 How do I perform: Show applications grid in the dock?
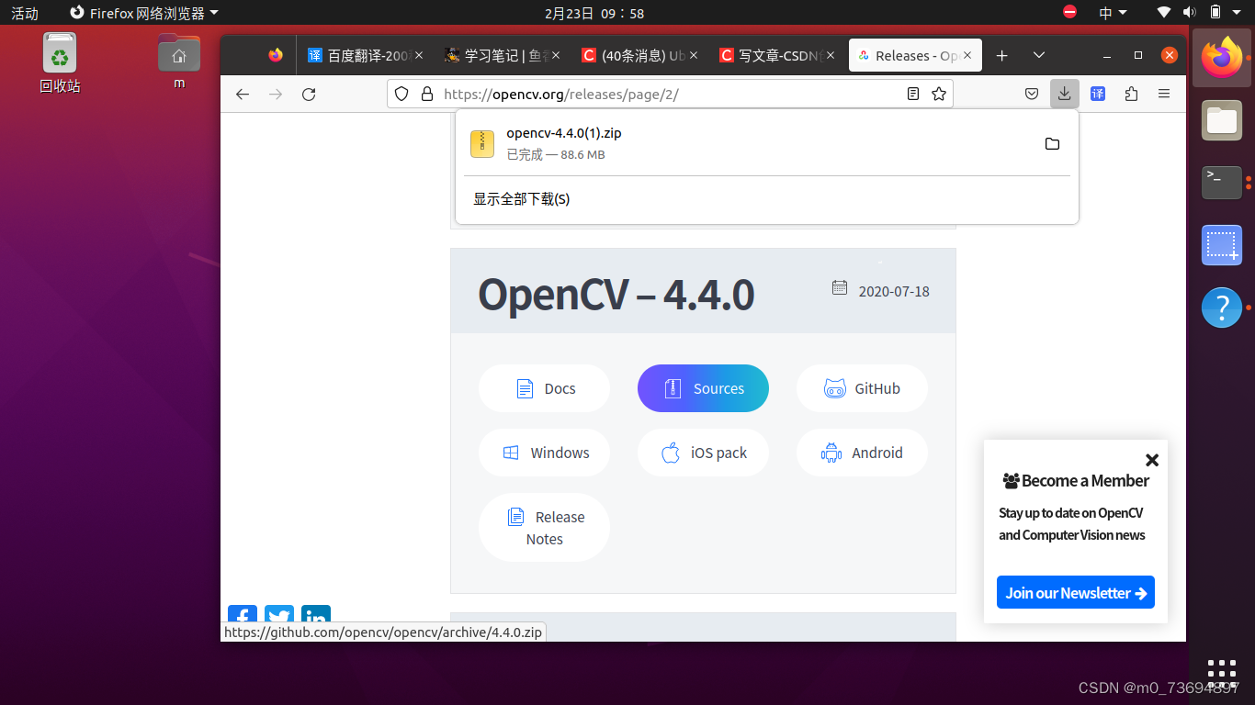click(x=1222, y=673)
